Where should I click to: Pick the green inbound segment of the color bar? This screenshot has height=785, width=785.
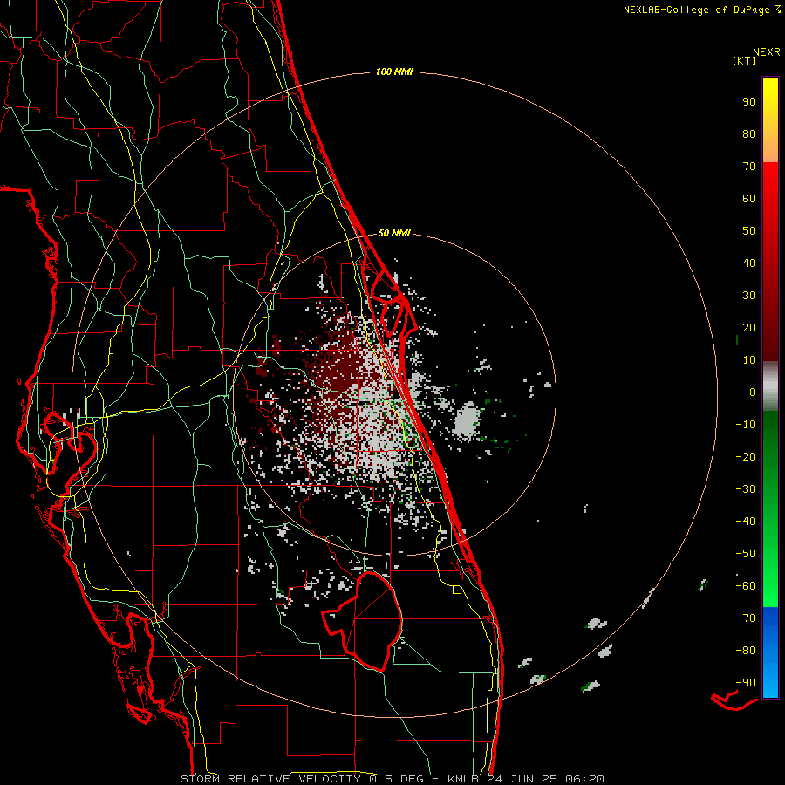click(x=770, y=509)
